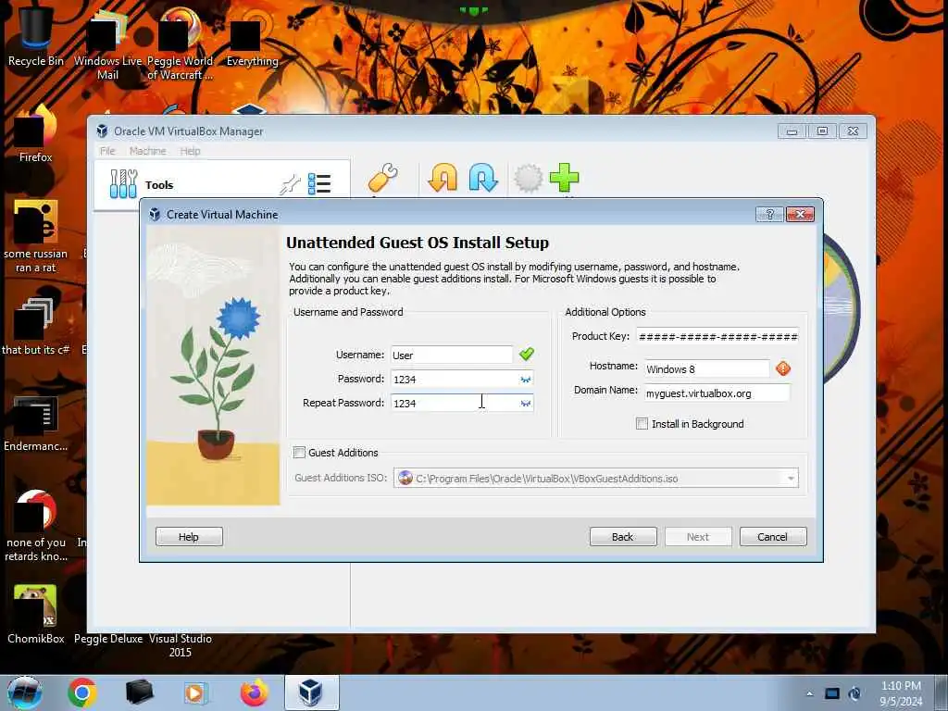Select the Endermanc... desktop icon

point(36,423)
